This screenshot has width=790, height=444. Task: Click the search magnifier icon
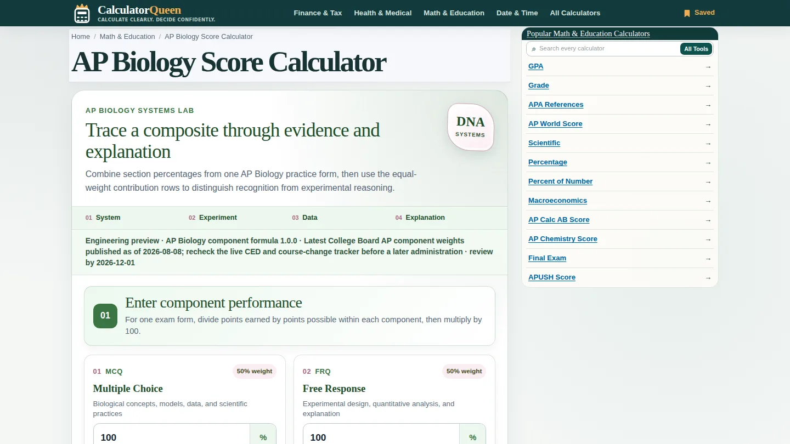534,49
